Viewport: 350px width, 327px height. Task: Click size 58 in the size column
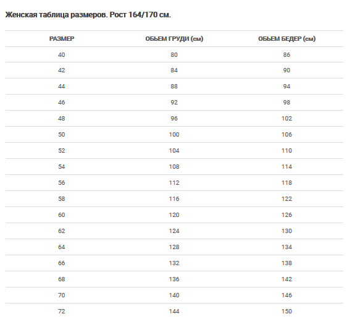click(x=62, y=199)
